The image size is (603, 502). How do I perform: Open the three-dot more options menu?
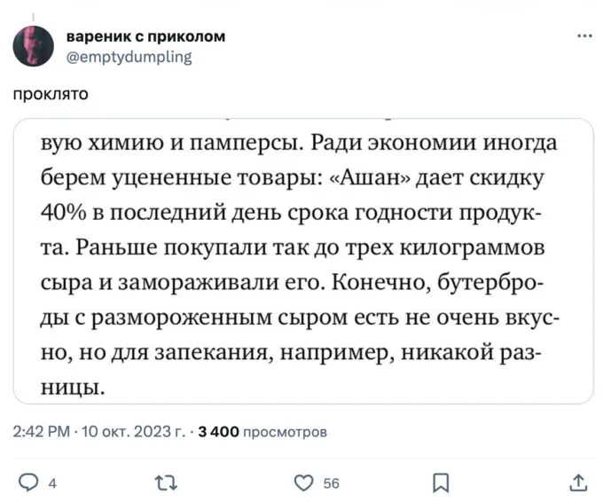click(x=585, y=37)
